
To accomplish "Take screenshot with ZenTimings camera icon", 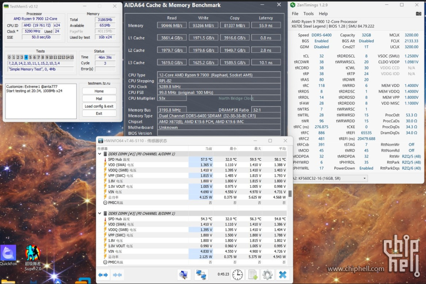I will point(418,14).
